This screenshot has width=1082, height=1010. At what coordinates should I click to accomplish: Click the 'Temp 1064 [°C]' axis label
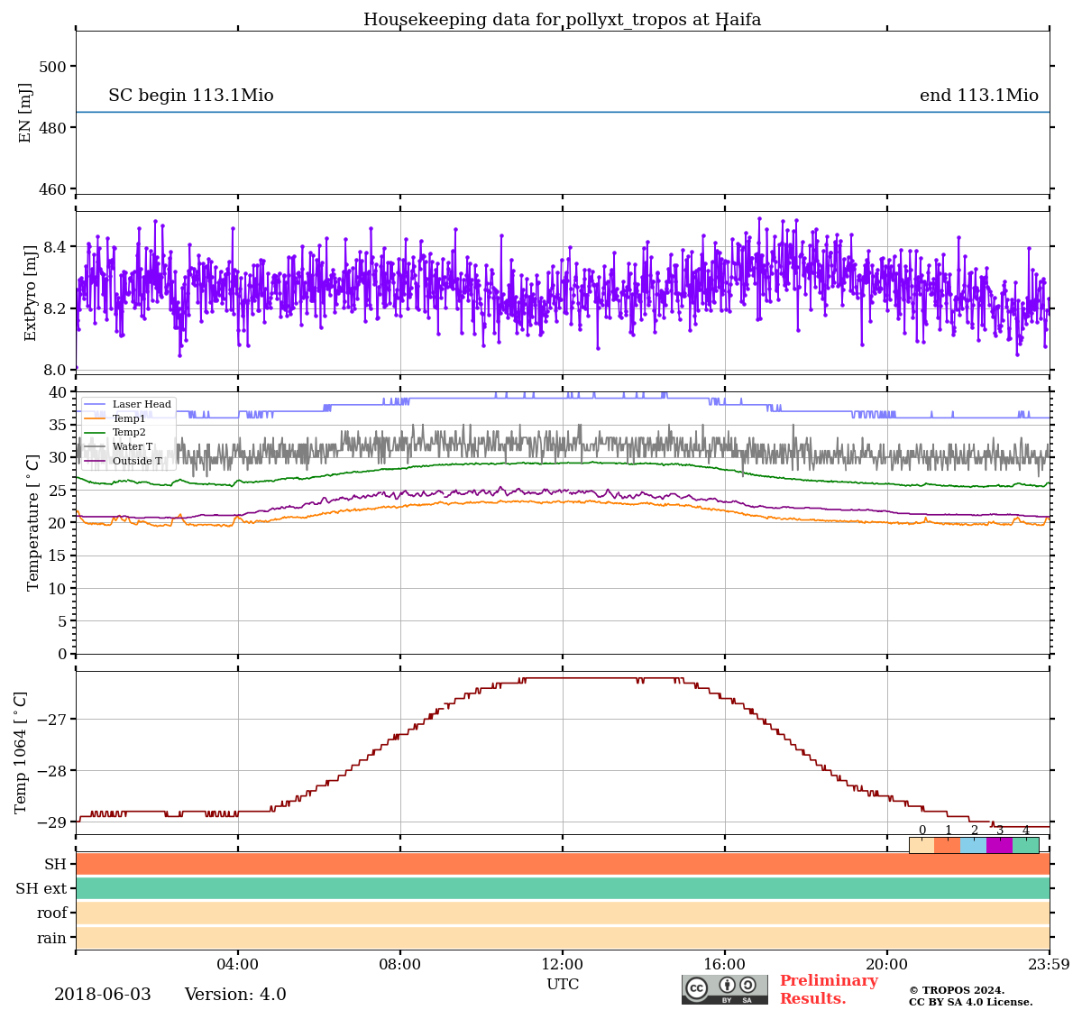pos(21,752)
